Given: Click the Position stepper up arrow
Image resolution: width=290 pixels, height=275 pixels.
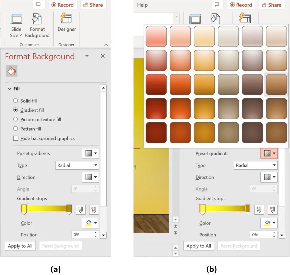Looking at the screenshot, I should tap(95, 233).
